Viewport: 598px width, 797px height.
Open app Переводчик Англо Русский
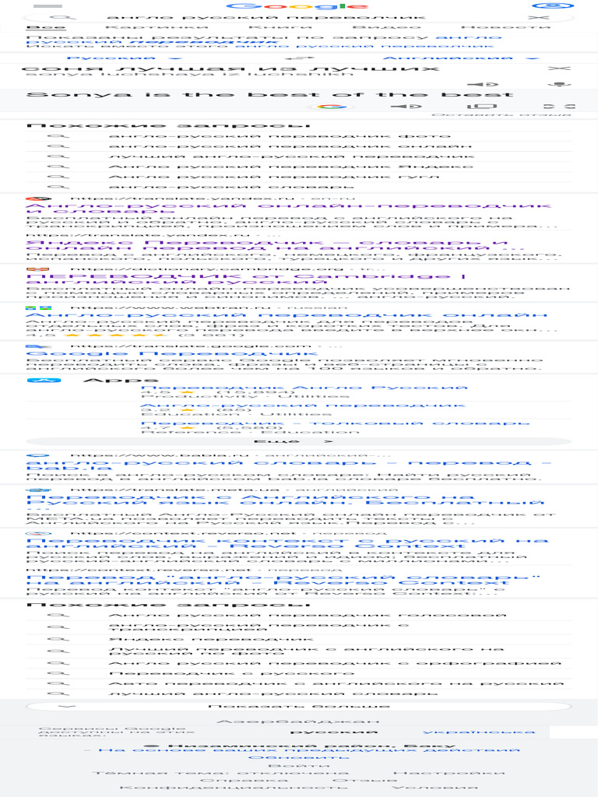tap(304, 388)
